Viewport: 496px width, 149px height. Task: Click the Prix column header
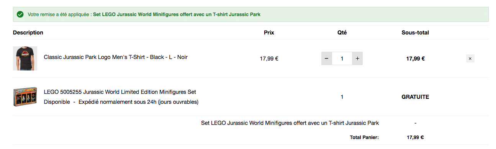(x=269, y=33)
